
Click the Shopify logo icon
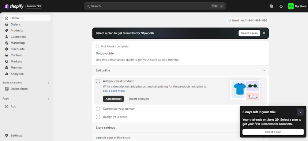pyautogui.click(x=7, y=6)
